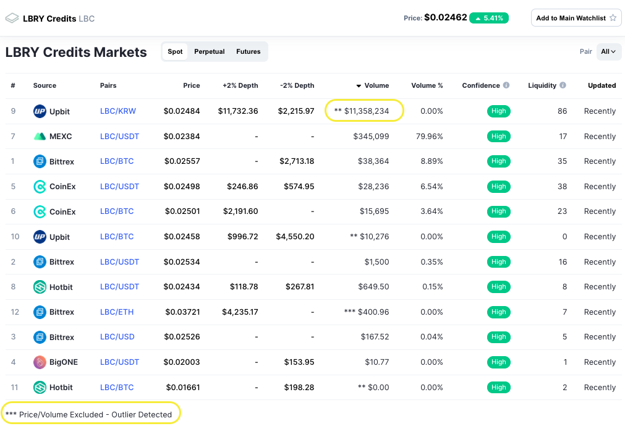The width and height of the screenshot is (625, 426).
Task: Click the 79.96% volume percent cell
Action: pos(429,136)
